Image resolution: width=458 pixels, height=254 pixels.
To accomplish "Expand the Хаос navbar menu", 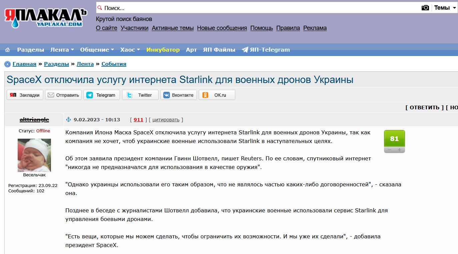I will 130,50.
